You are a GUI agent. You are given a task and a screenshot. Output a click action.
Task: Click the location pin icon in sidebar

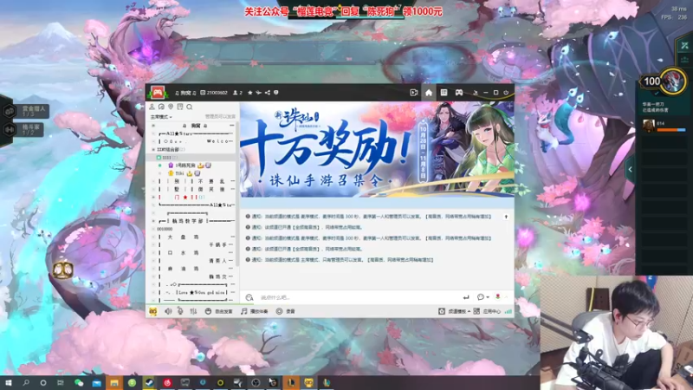click(x=171, y=107)
